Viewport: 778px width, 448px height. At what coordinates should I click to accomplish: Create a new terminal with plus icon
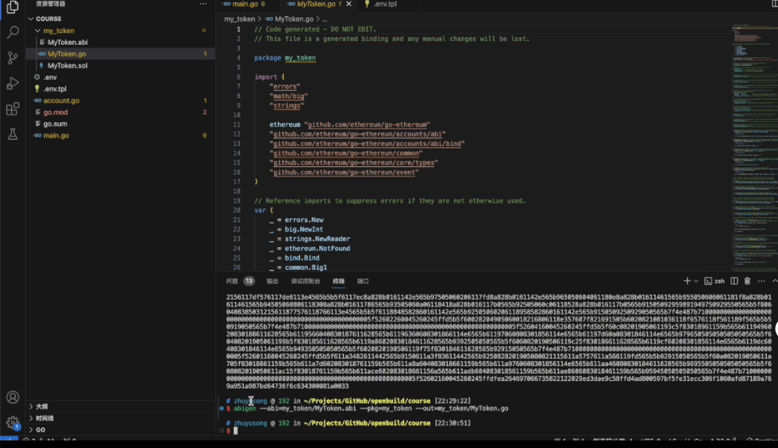[x=687, y=281]
